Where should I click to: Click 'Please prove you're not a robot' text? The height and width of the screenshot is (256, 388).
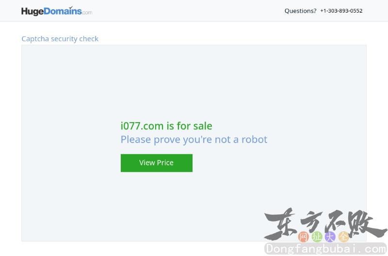click(x=194, y=140)
